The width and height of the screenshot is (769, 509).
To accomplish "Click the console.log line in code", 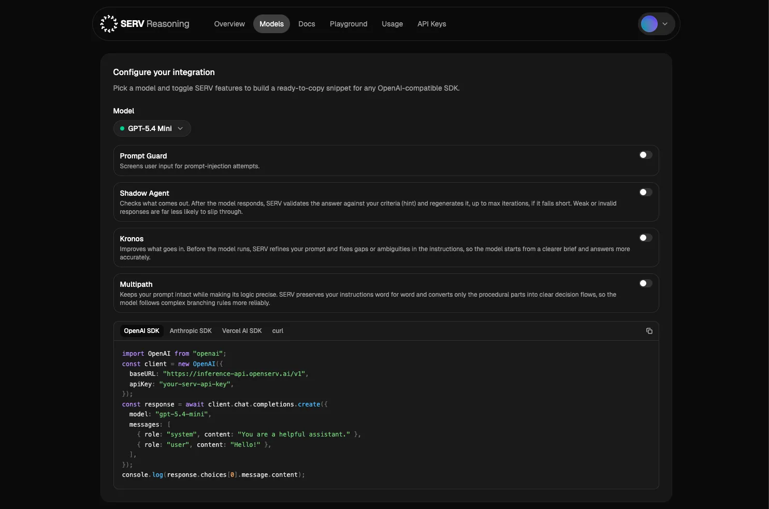I will pyautogui.click(x=213, y=475).
